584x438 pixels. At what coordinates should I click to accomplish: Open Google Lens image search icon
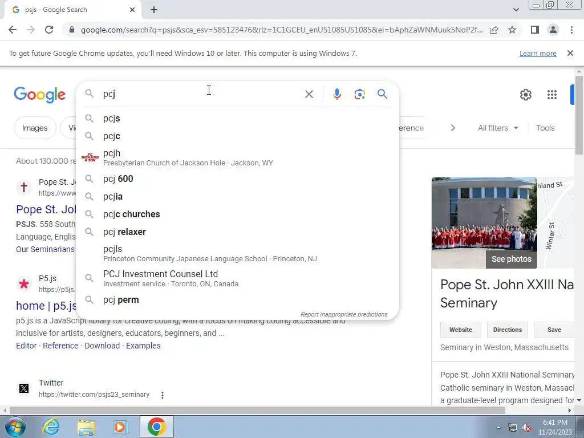click(359, 94)
